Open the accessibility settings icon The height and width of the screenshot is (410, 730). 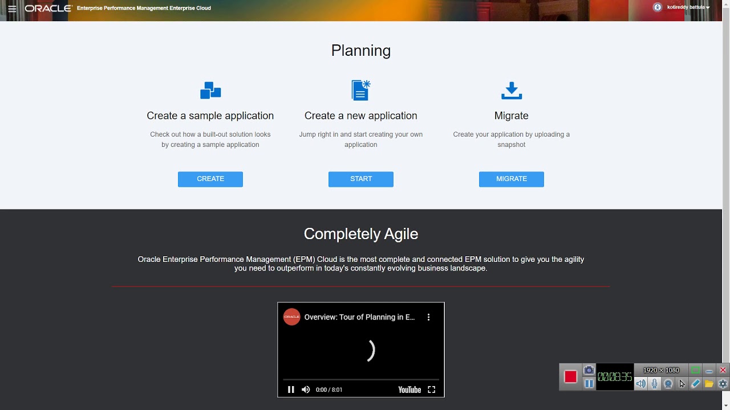[x=657, y=7]
